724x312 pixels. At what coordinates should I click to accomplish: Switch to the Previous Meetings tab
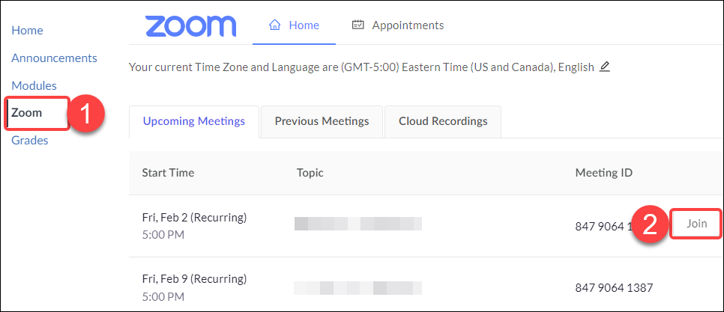click(x=322, y=121)
